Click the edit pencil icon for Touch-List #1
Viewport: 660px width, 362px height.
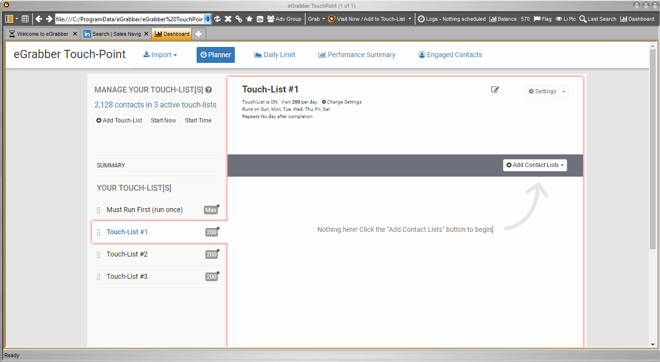pyautogui.click(x=495, y=90)
